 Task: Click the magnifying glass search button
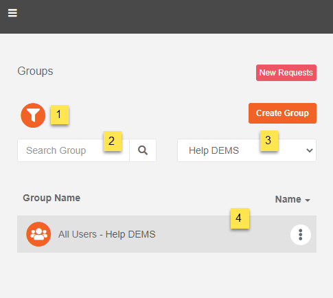pyautogui.click(x=143, y=150)
